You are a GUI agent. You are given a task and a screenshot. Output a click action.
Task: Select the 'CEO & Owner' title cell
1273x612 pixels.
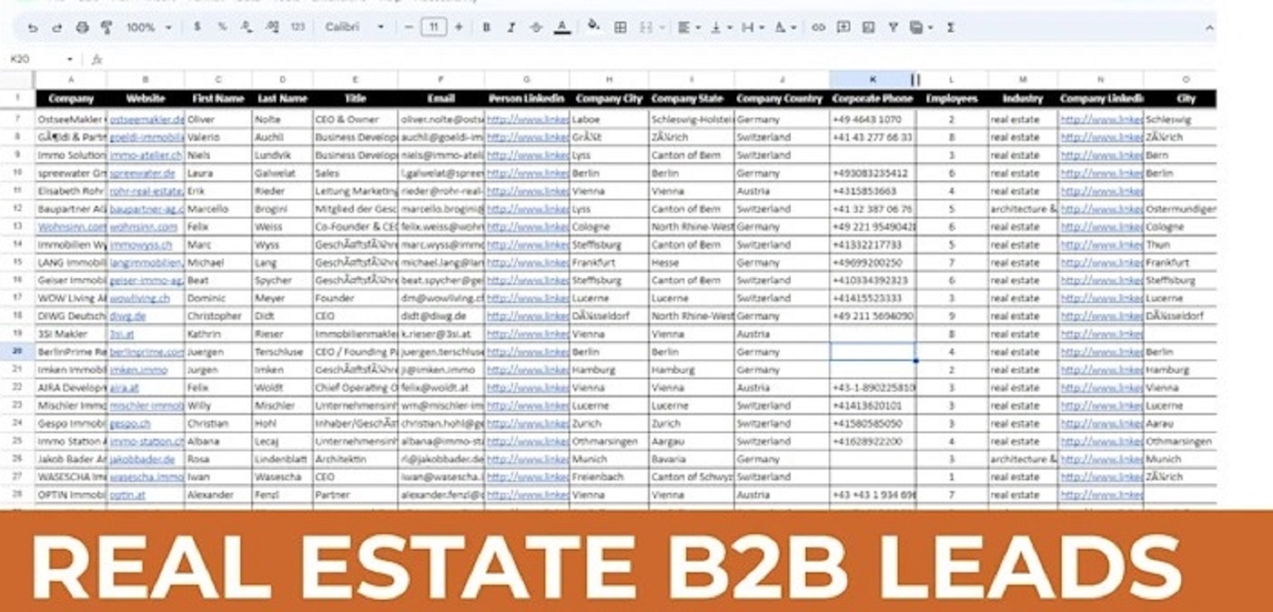[x=356, y=119]
